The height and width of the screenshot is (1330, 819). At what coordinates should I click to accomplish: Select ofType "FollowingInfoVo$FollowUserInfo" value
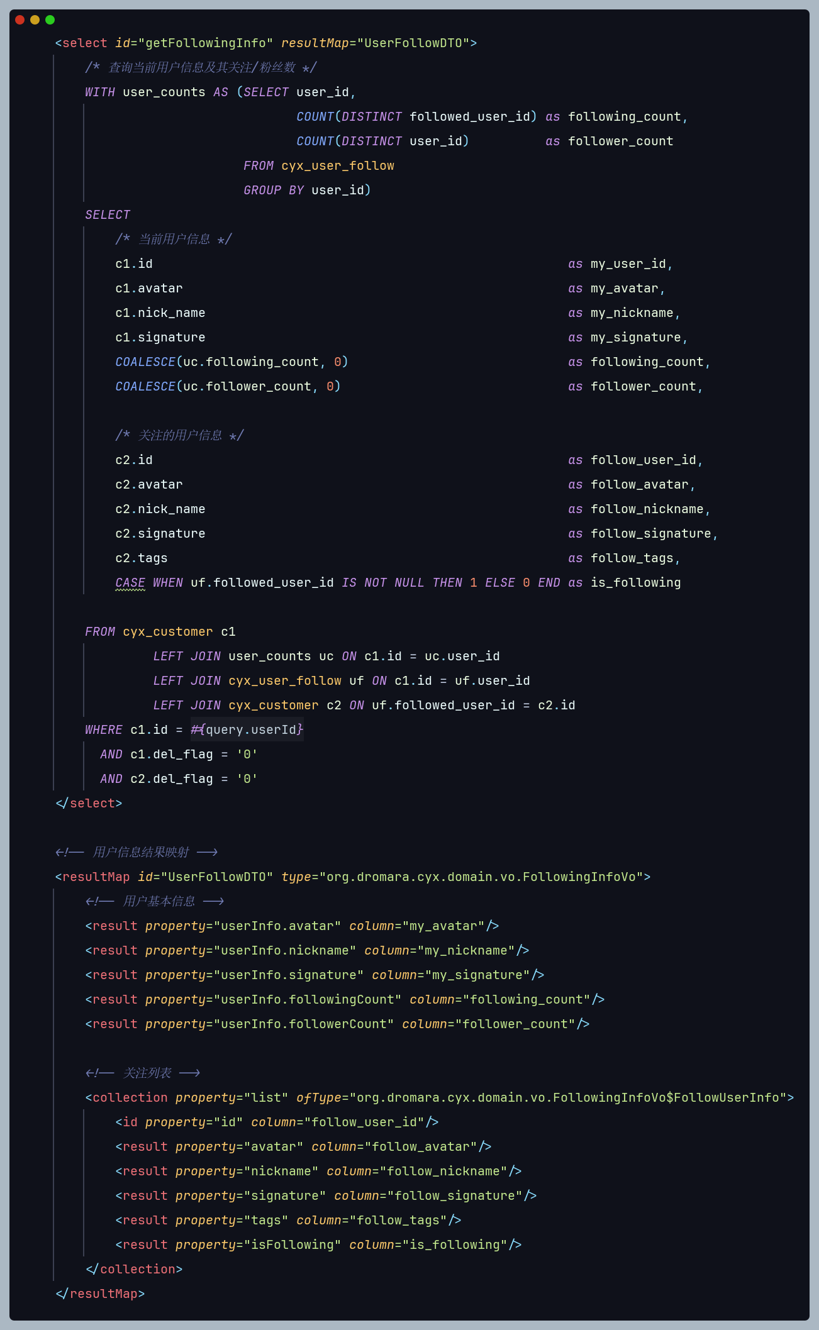click(666, 1097)
